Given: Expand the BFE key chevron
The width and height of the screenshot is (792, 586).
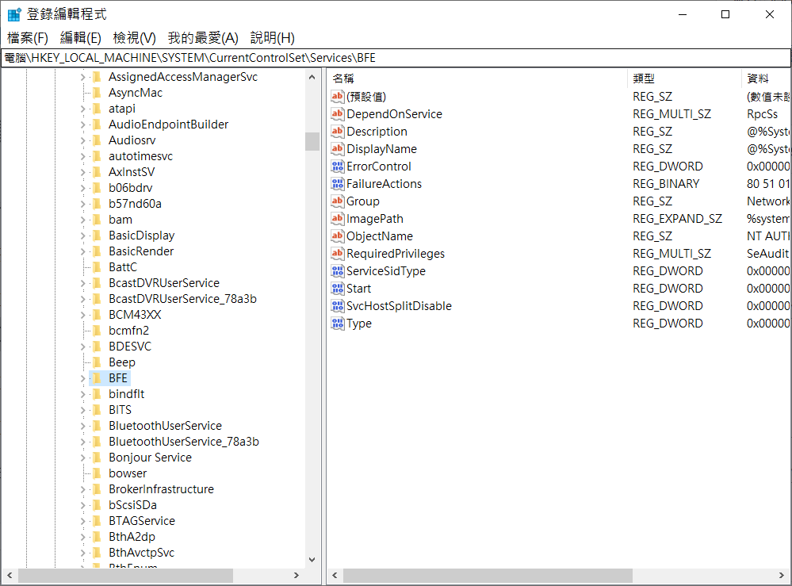Looking at the screenshot, I should coord(82,378).
